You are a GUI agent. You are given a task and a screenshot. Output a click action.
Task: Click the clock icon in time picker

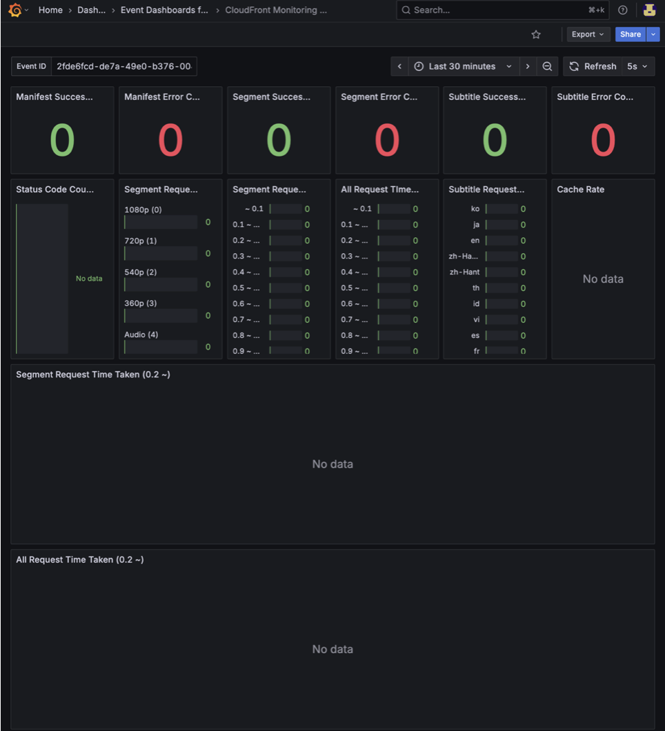419,66
